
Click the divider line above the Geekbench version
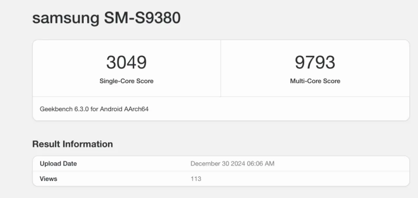pyautogui.click(x=221, y=97)
